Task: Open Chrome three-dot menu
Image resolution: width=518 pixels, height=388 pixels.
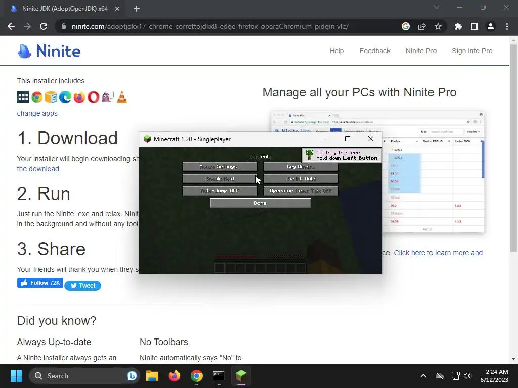Action: coord(507,26)
